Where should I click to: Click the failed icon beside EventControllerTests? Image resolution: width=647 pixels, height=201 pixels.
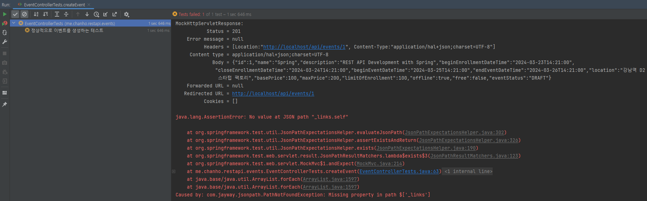tap(21, 23)
